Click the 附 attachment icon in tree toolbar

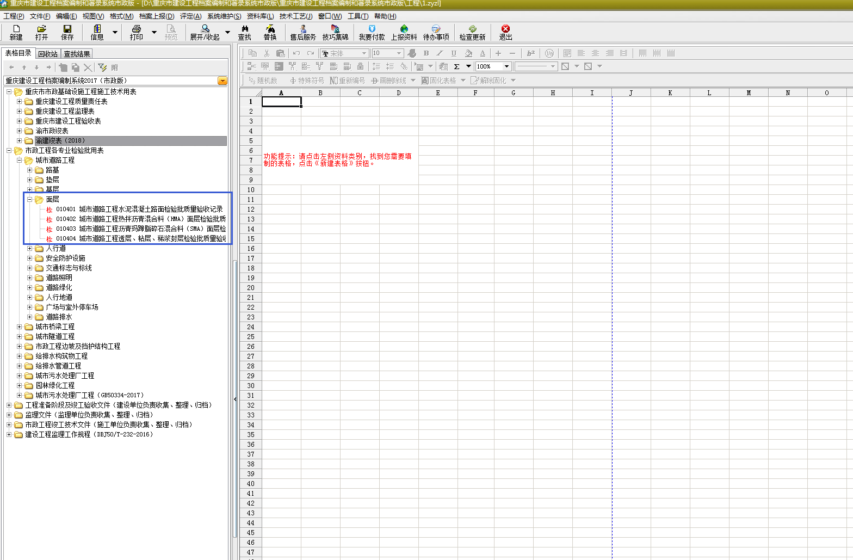coord(114,67)
